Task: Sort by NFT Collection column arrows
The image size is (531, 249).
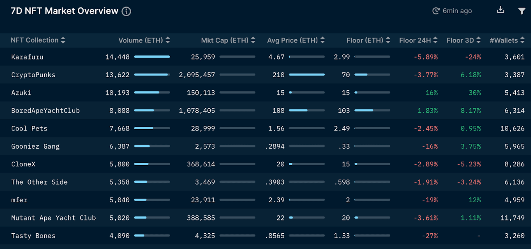Action: 63,40
